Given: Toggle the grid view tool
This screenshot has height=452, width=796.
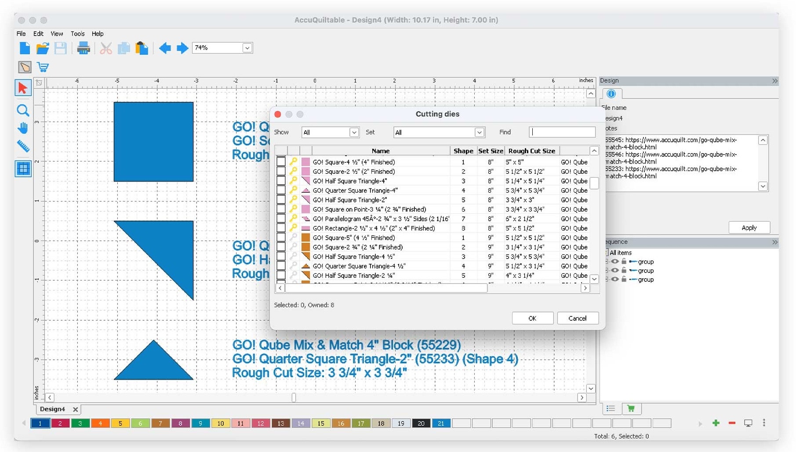Looking at the screenshot, I should click(23, 169).
